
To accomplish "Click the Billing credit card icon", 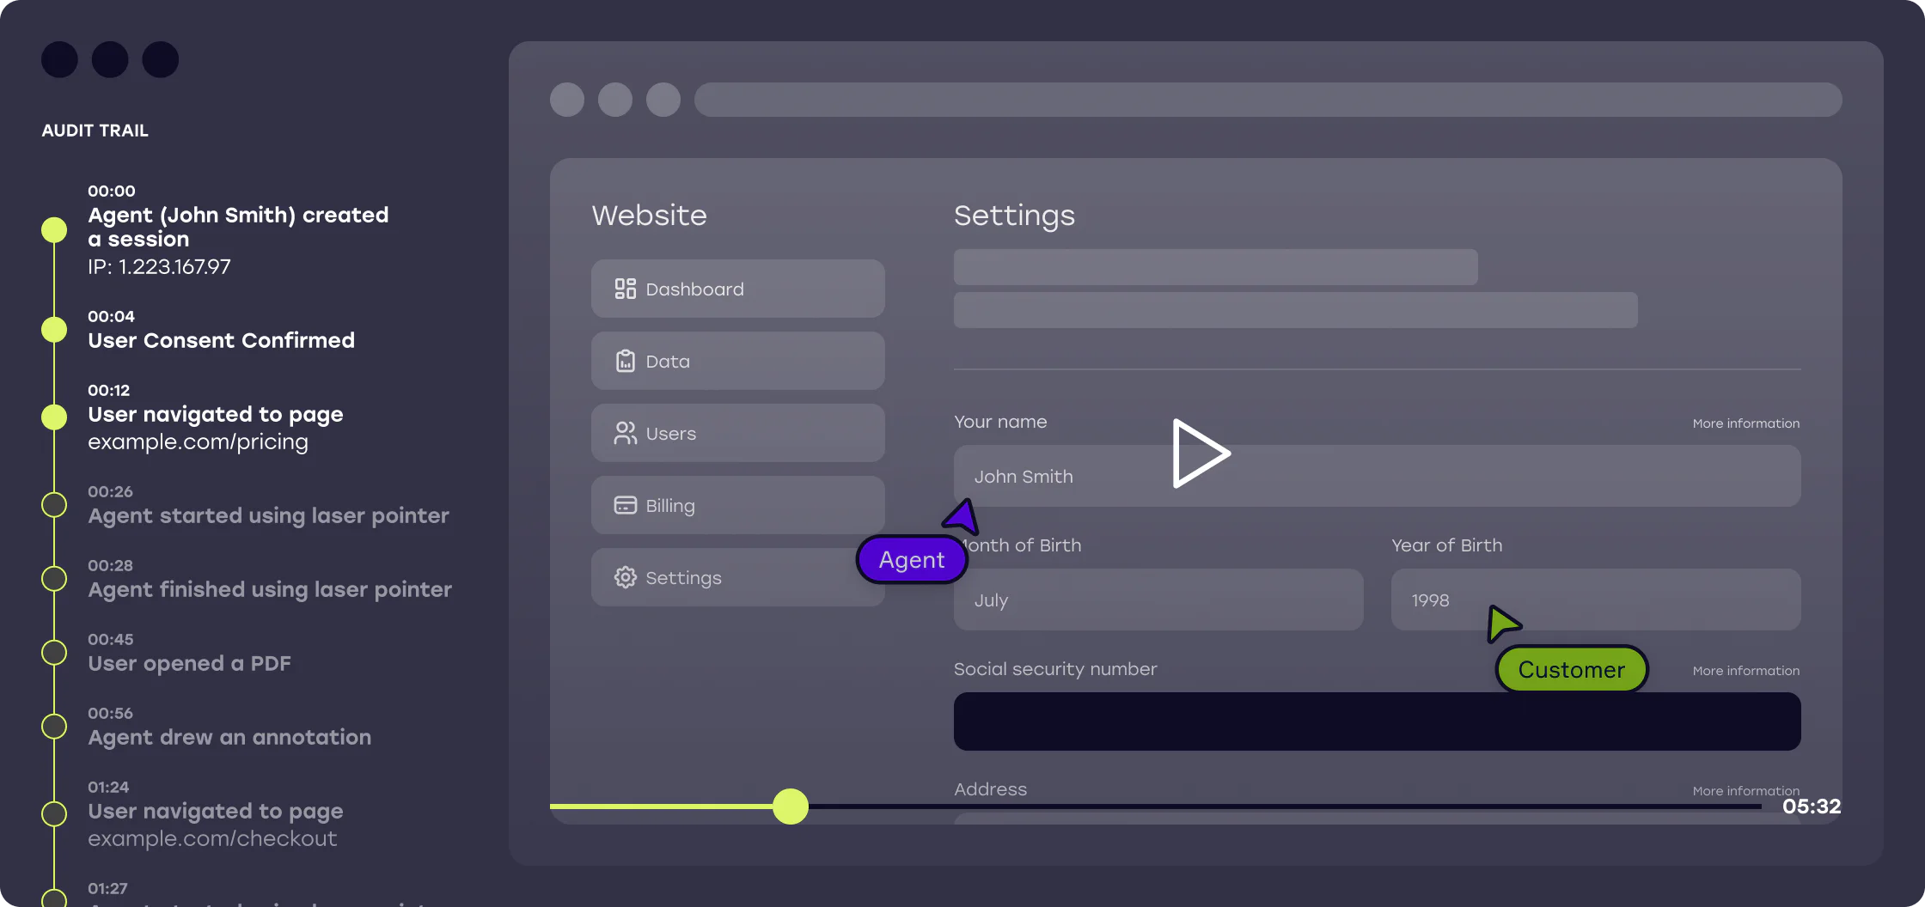I will (625, 505).
